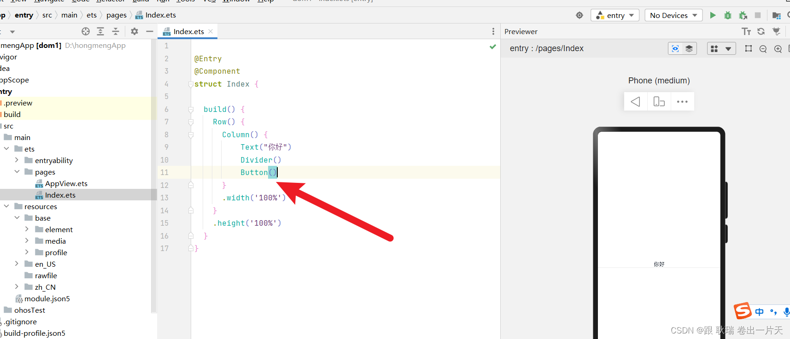Select the rawfile folder

(x=41, y=275)
